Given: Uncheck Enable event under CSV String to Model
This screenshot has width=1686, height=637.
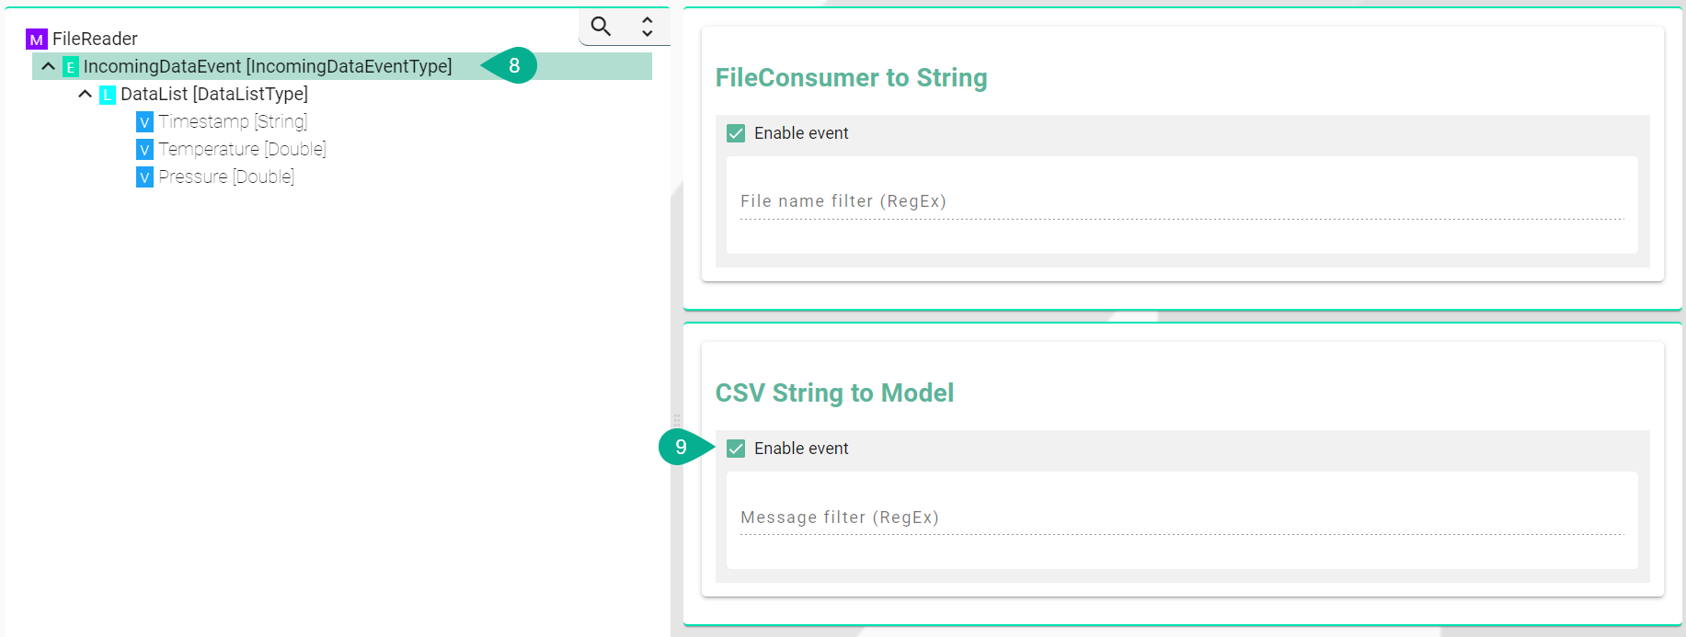Looking at the screenshot, I should (736, 449).
